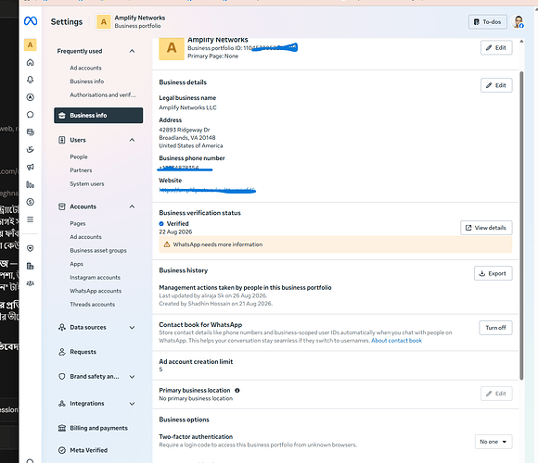Expand the Data sources section
Image resolution: width=538 pixels, height=463 pixels.
pos(132,328)
